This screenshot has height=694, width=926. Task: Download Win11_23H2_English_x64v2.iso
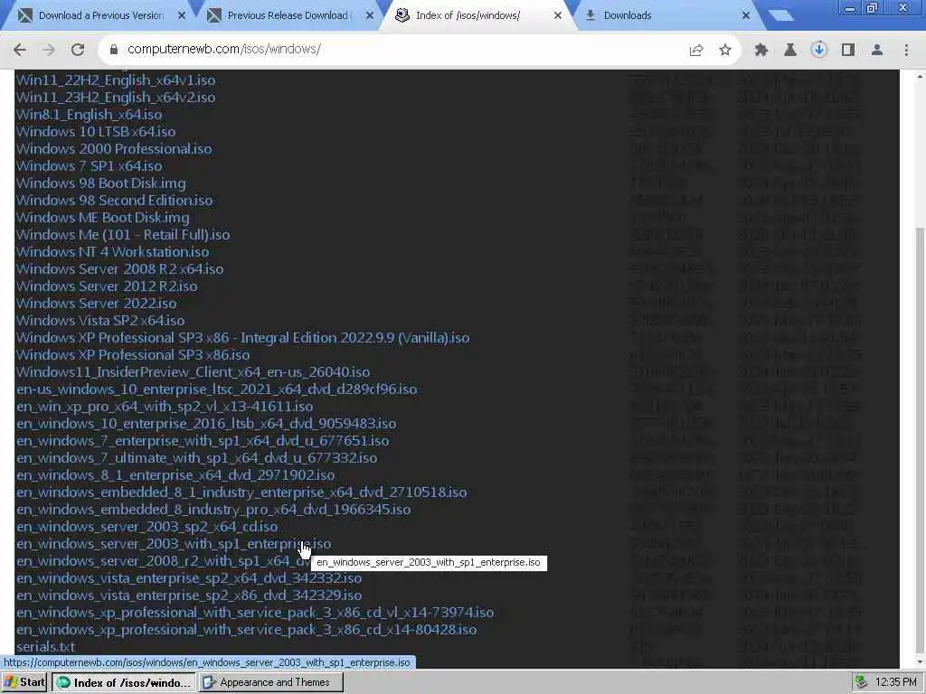(x=116, y=98)
